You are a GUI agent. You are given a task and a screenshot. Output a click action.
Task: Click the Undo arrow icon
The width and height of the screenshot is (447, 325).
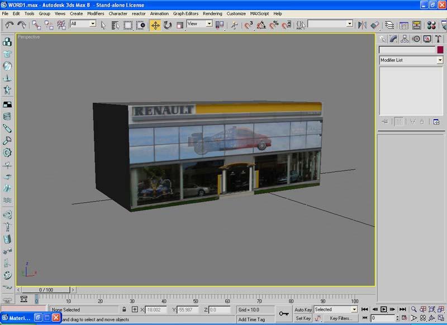coord(9,25)
